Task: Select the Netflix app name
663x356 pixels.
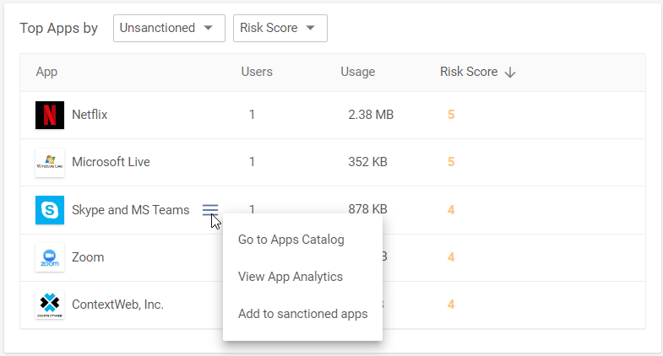Action: [90, 115]
